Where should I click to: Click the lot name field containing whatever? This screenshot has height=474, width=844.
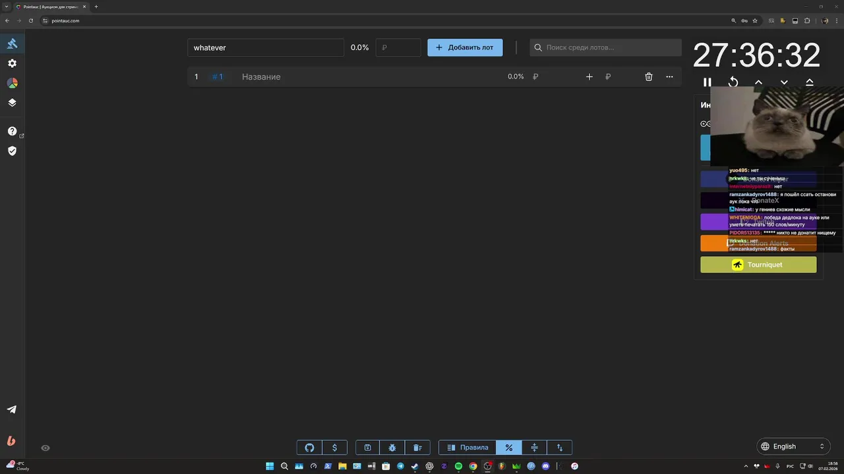pos(265,47)
